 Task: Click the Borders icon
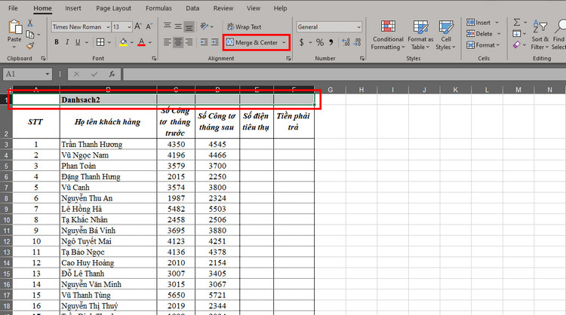point(100,42)
